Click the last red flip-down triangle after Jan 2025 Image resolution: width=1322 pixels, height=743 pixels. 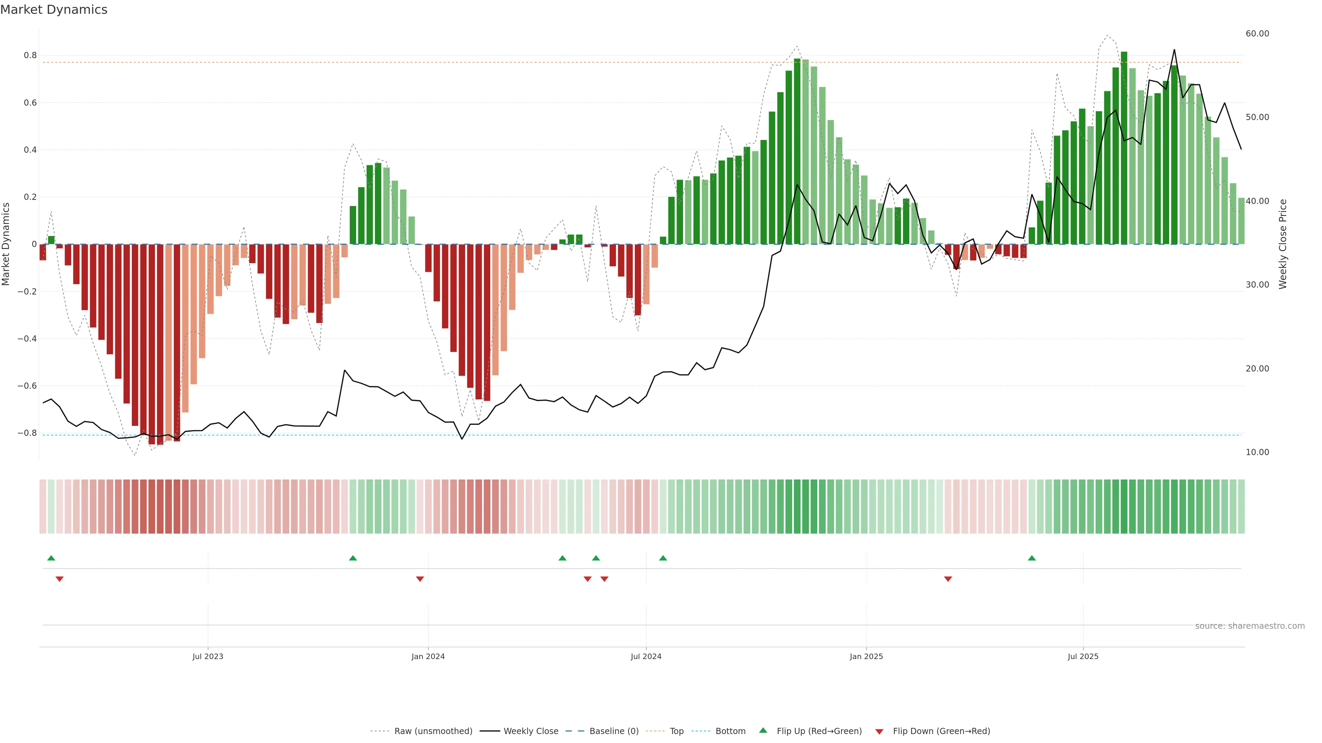pyautogui.click(x=948, y=579)
